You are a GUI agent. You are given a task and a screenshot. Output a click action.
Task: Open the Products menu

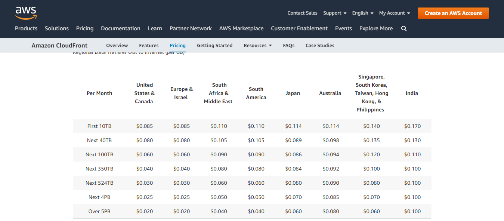pyautogui.click(x=26, y=28)
